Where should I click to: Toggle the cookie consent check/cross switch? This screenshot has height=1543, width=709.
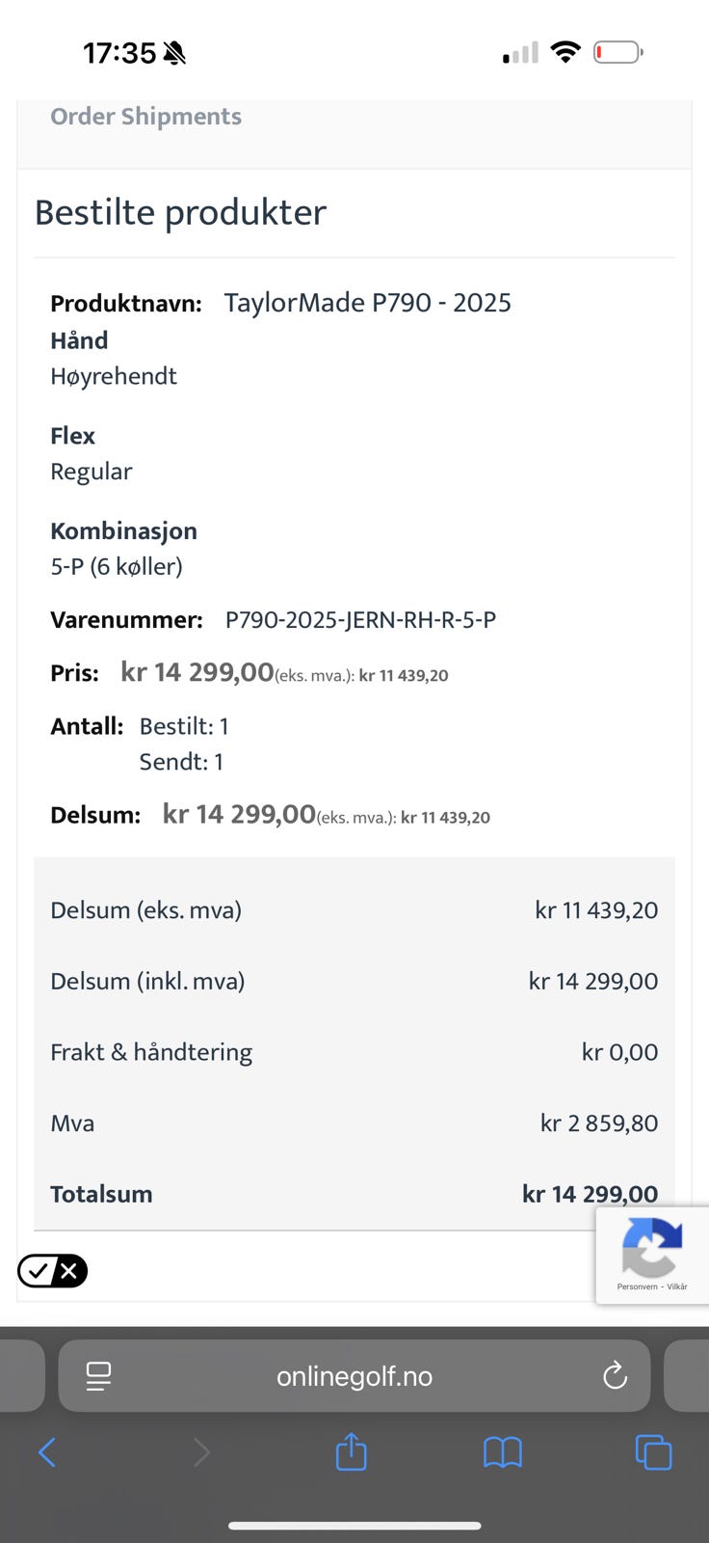[52, 1271]
